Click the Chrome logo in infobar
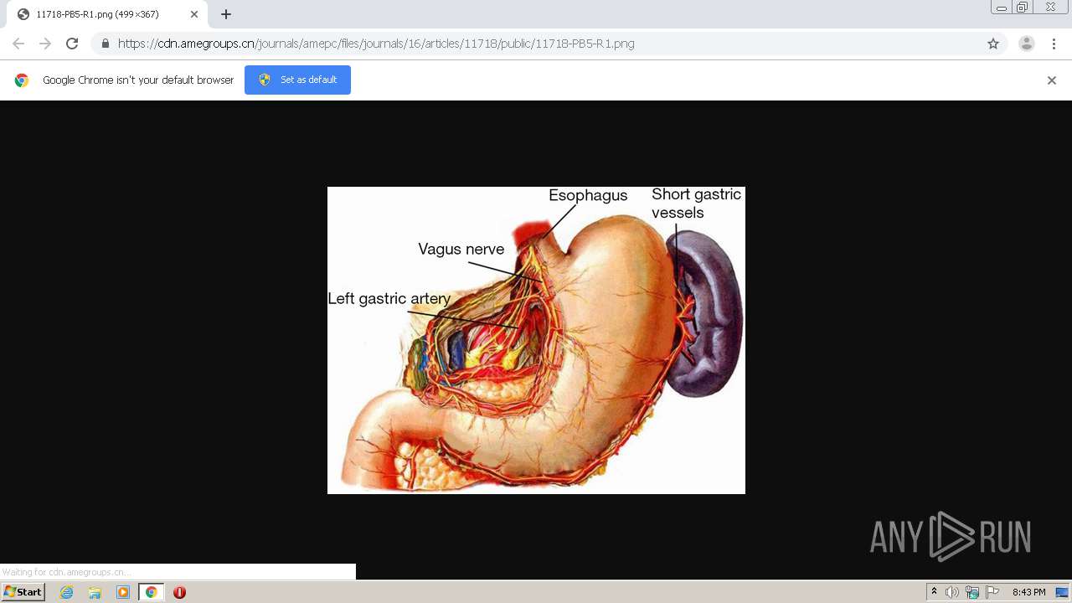 (x=22, y=80)
